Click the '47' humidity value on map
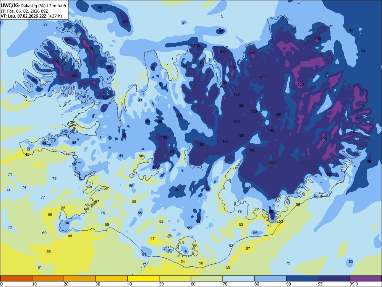382x287 pixels. coord(152,238)
